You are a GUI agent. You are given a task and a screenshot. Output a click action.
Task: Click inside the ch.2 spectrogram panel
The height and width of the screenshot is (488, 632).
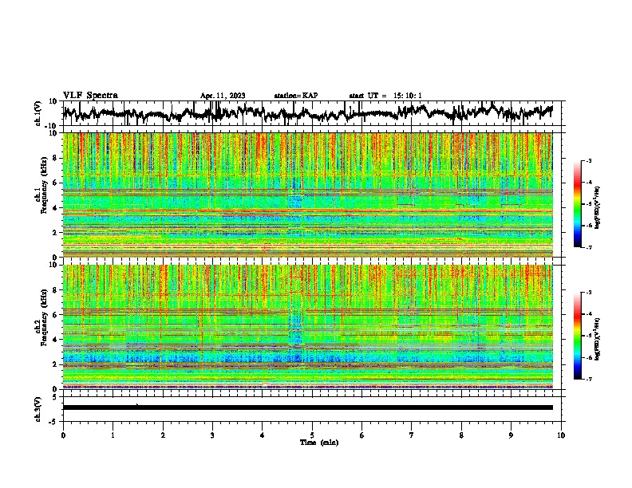tap(307, 327)
